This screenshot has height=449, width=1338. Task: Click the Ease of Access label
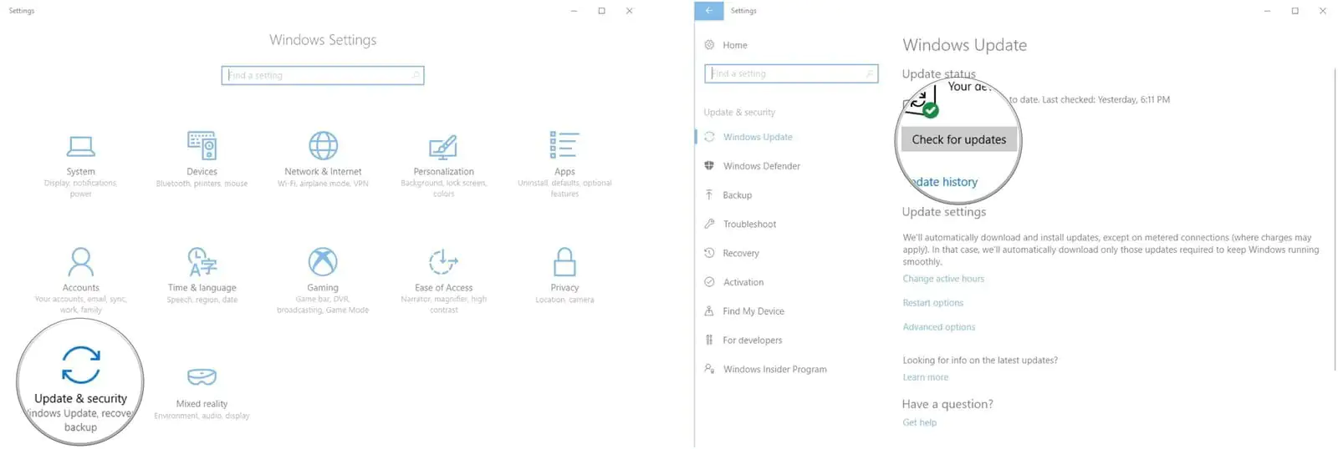tap(443, 287)
